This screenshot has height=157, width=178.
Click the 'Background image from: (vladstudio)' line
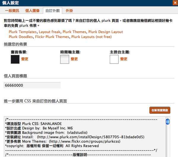coord(46,133)
